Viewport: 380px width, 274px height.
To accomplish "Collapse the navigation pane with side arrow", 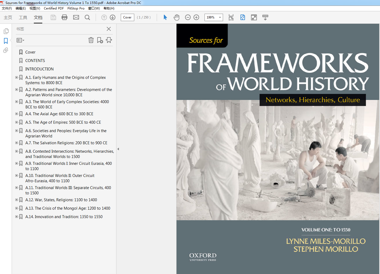I will pos(118,149).
